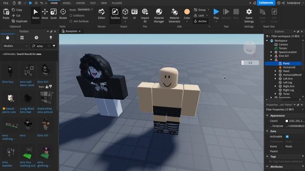The image size is (305, 171).
Task: Open the Mode Geometric dropdown
Action: click(x=85, y=9)
